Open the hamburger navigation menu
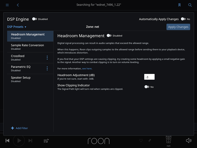The width and height of the screenshot is (197, 148). click(7, 5)
